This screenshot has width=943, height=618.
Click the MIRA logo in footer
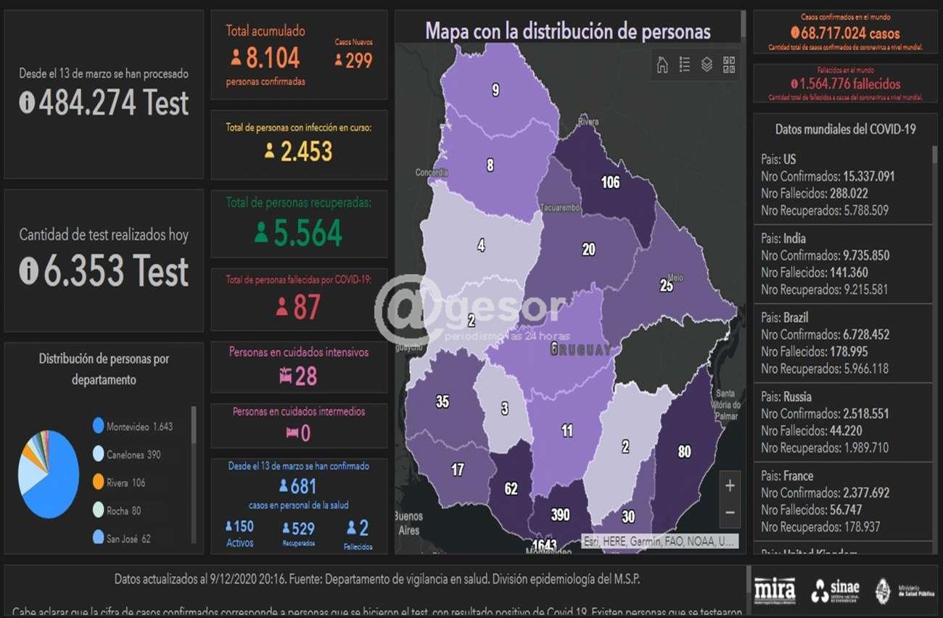point(774,590)
